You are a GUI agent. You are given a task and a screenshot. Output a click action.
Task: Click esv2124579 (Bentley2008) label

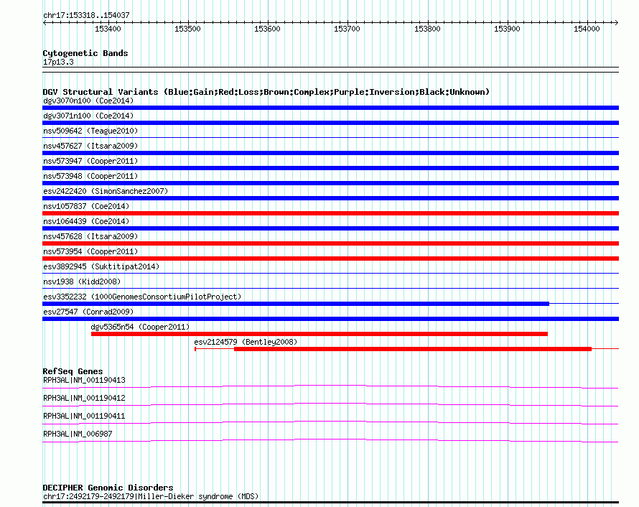pyautogui.click(x=246, y=342)
